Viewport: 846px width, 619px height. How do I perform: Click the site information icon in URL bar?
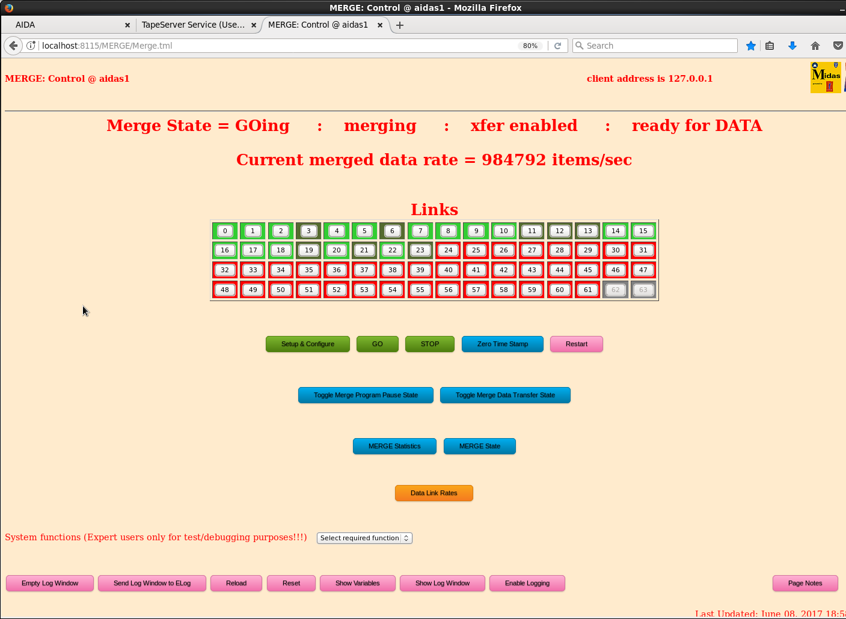(x=31, y=46)
